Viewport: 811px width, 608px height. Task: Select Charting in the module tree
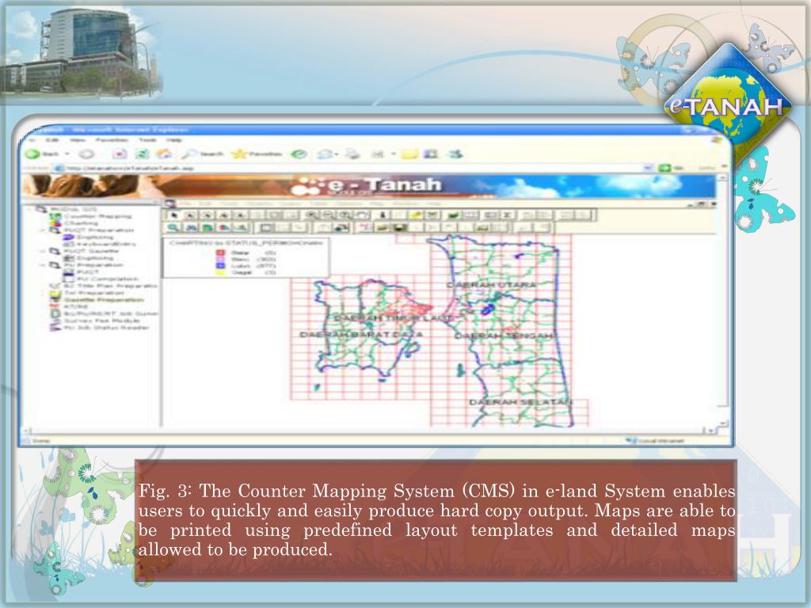click(x=82, y=222)
